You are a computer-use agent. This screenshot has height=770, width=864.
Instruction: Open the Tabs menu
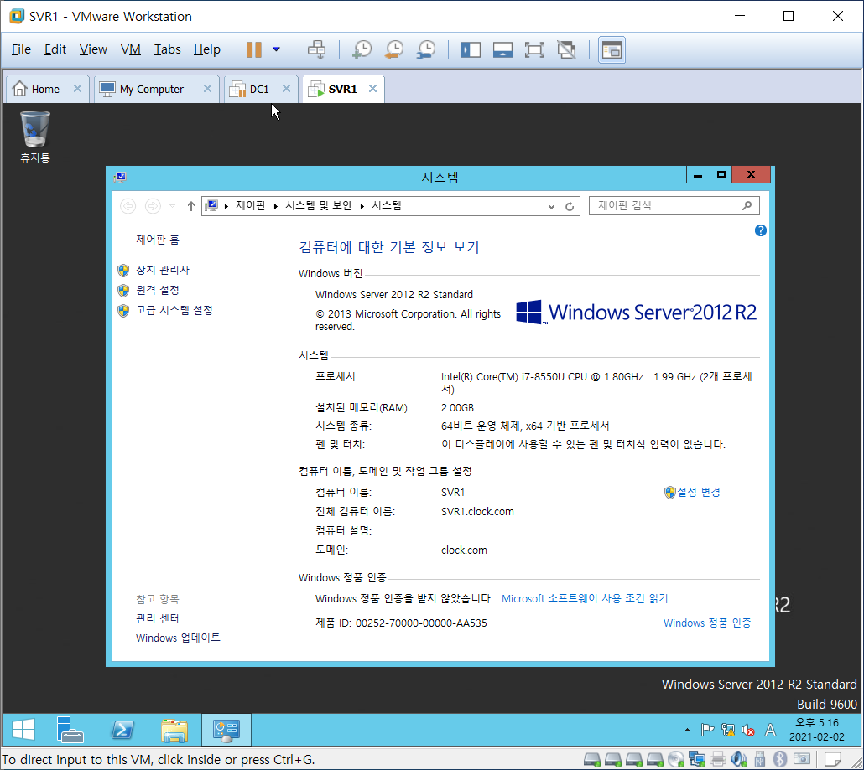167,49
